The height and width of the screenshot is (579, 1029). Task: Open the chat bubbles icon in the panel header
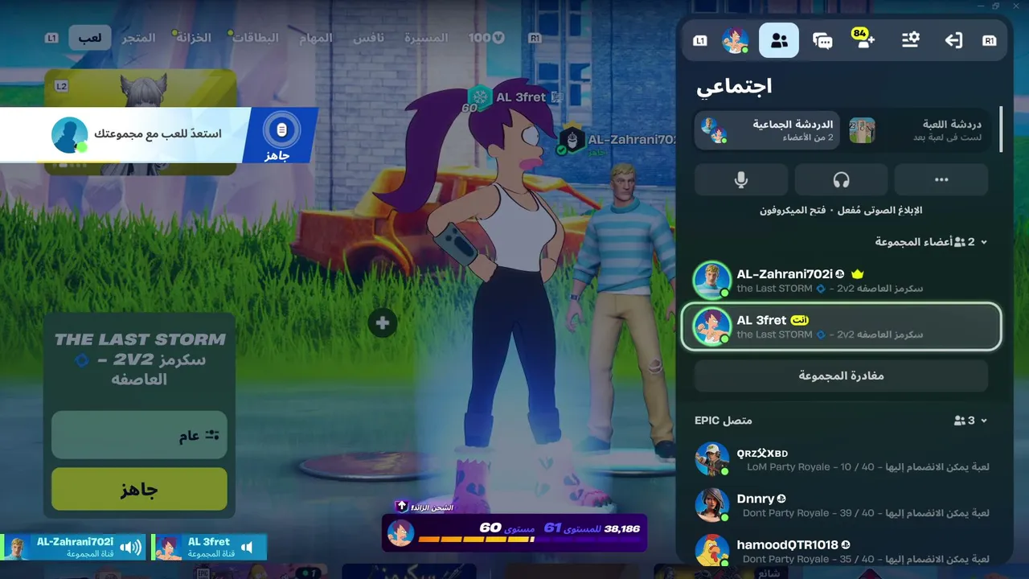coord(822,41)
